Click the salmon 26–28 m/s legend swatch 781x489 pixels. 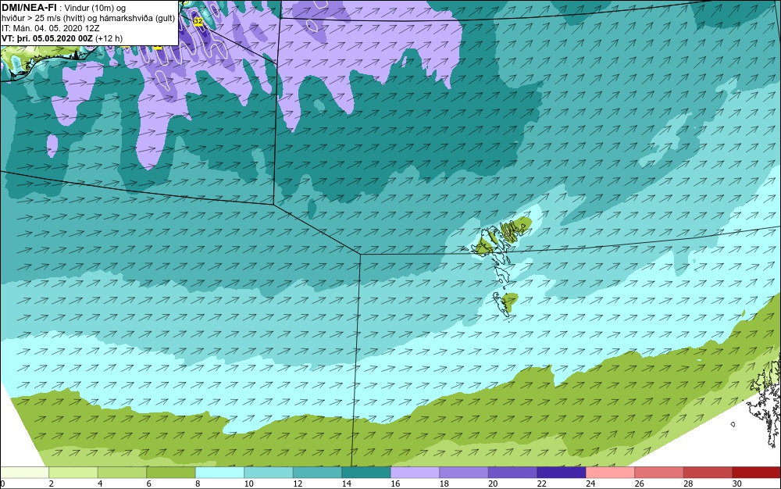[659, 473]
